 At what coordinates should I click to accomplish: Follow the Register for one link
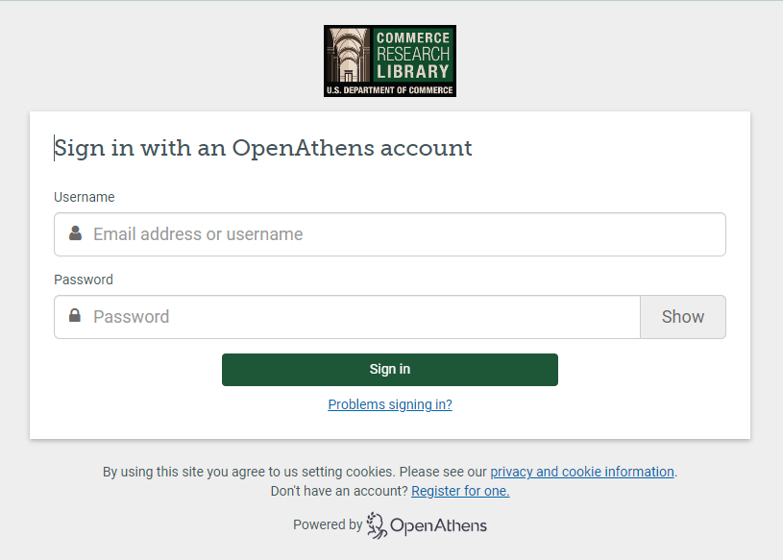460,491
